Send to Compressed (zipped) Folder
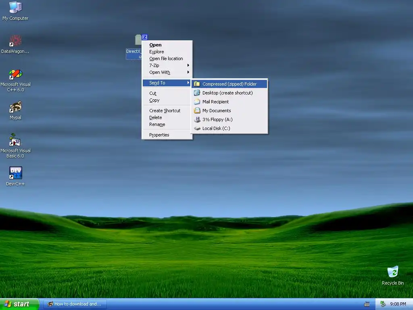The width and height of the screenshot is (413, 310). tap(229, 84)
